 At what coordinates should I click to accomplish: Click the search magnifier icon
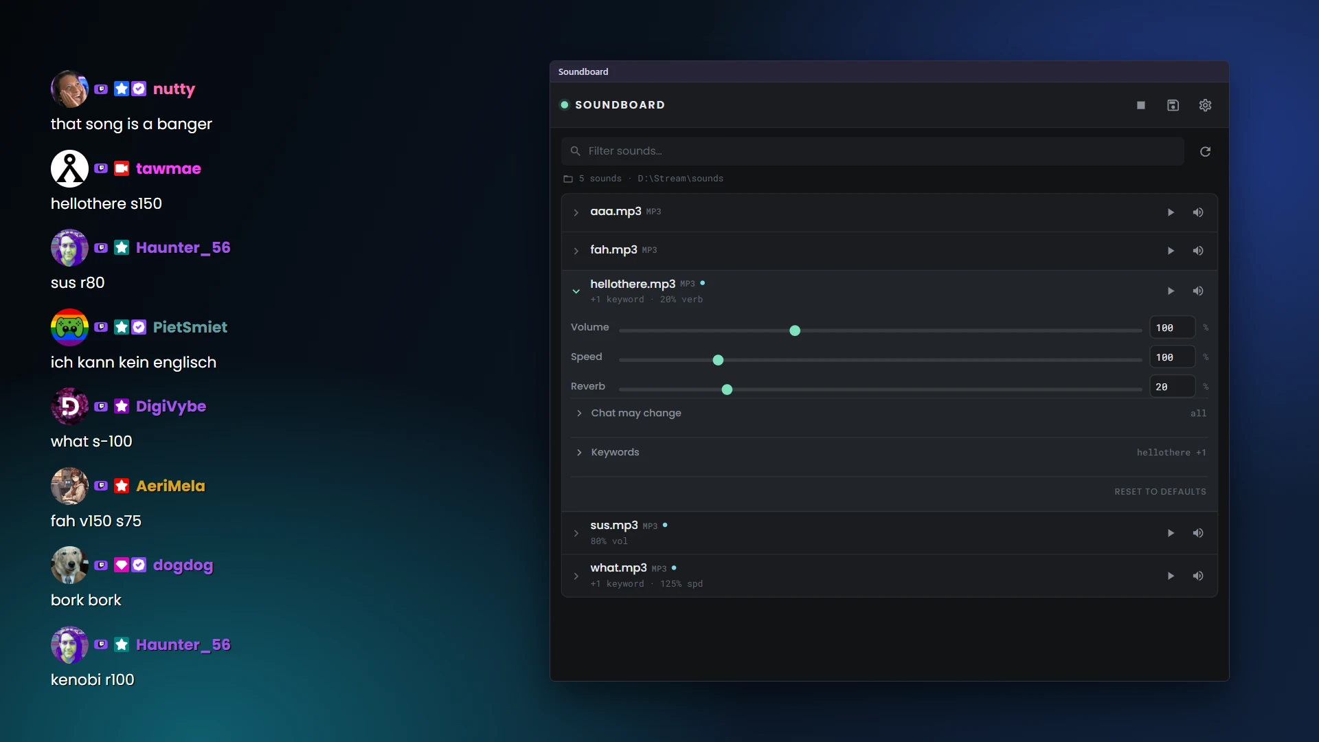click(x=576, y=151)
